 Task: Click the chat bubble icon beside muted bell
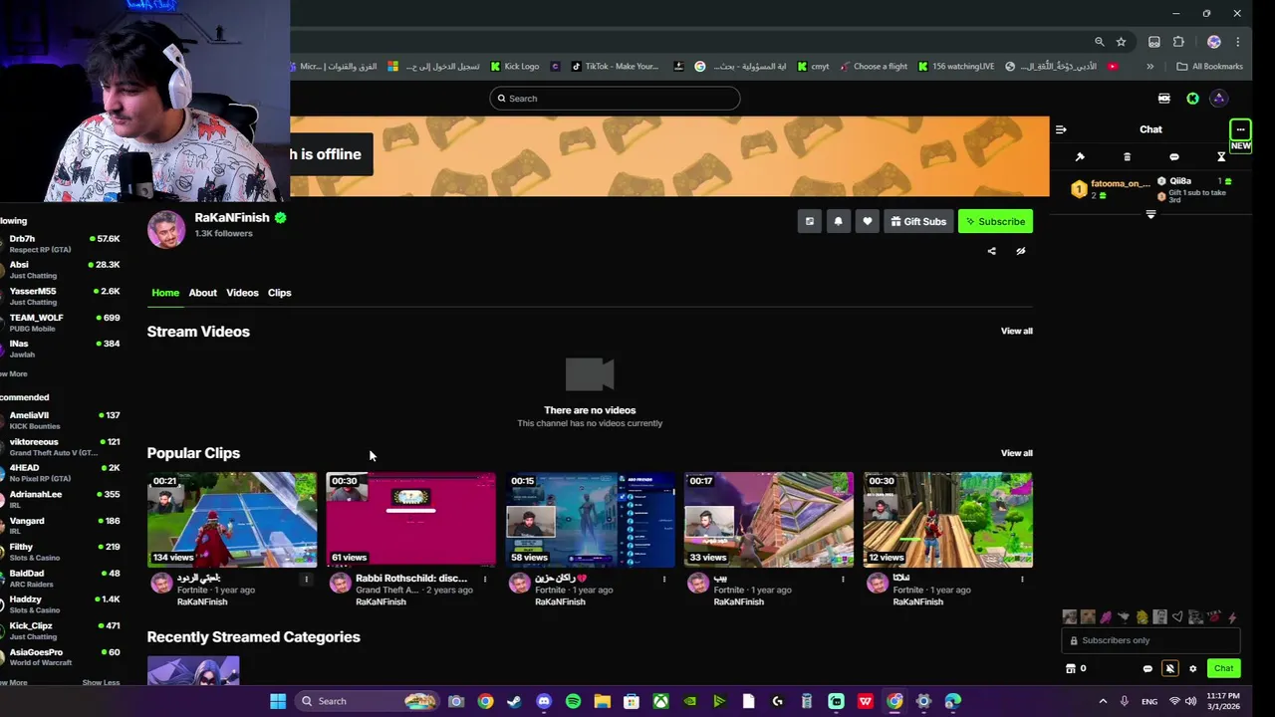click(1147, 668)
